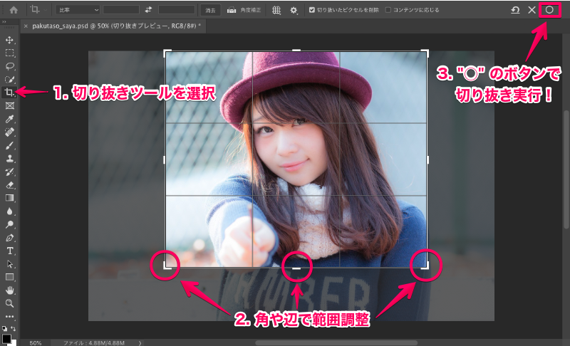Open the 比率 aspect ratio dropdown
The width and height of the screenshot is (570, 346).
tap(77, 10)
